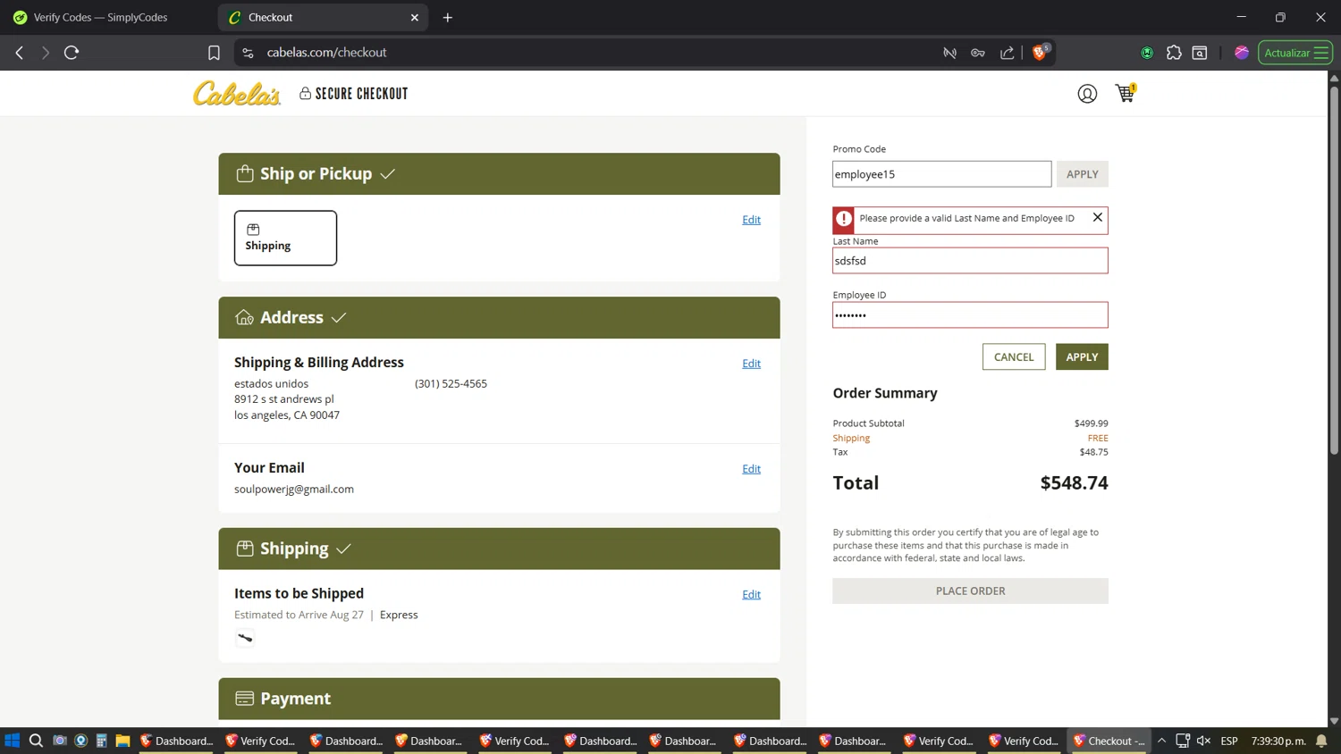
Task: Dismiss the invalid Employee ID error
Action: click(1098, 217)
